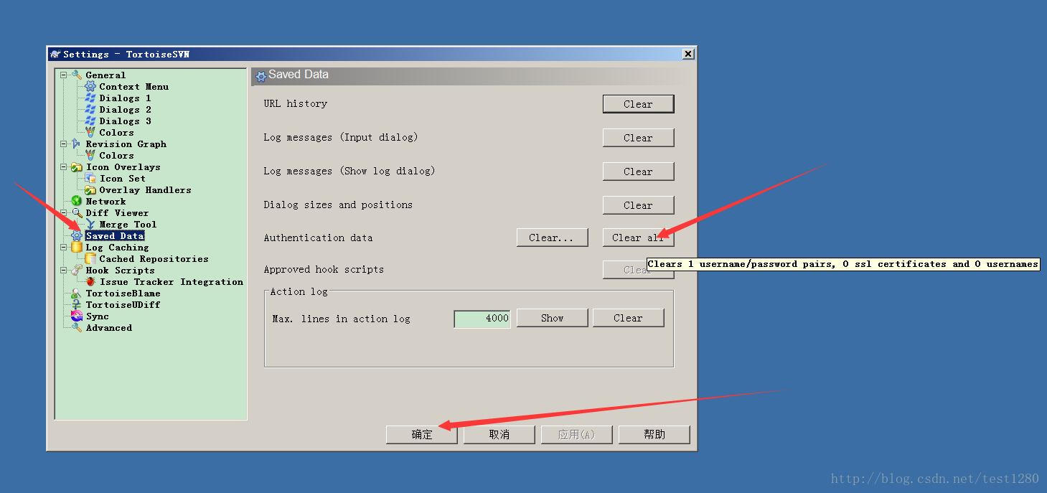Collapse the Log Caching tree node
The height and width of the screenshot is (493, 1047).
pyautogui.click(x=63, y=247)
